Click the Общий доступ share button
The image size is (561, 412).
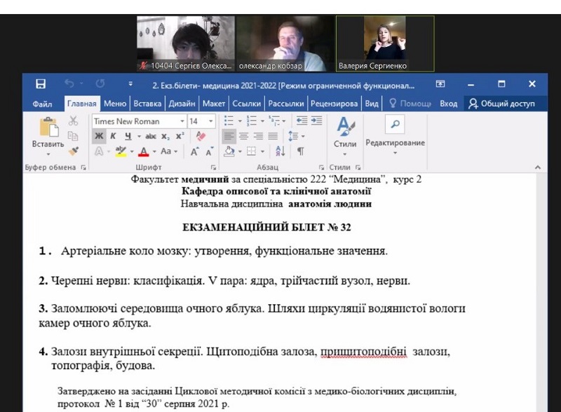pyautogui.click(x=502, y=104)
